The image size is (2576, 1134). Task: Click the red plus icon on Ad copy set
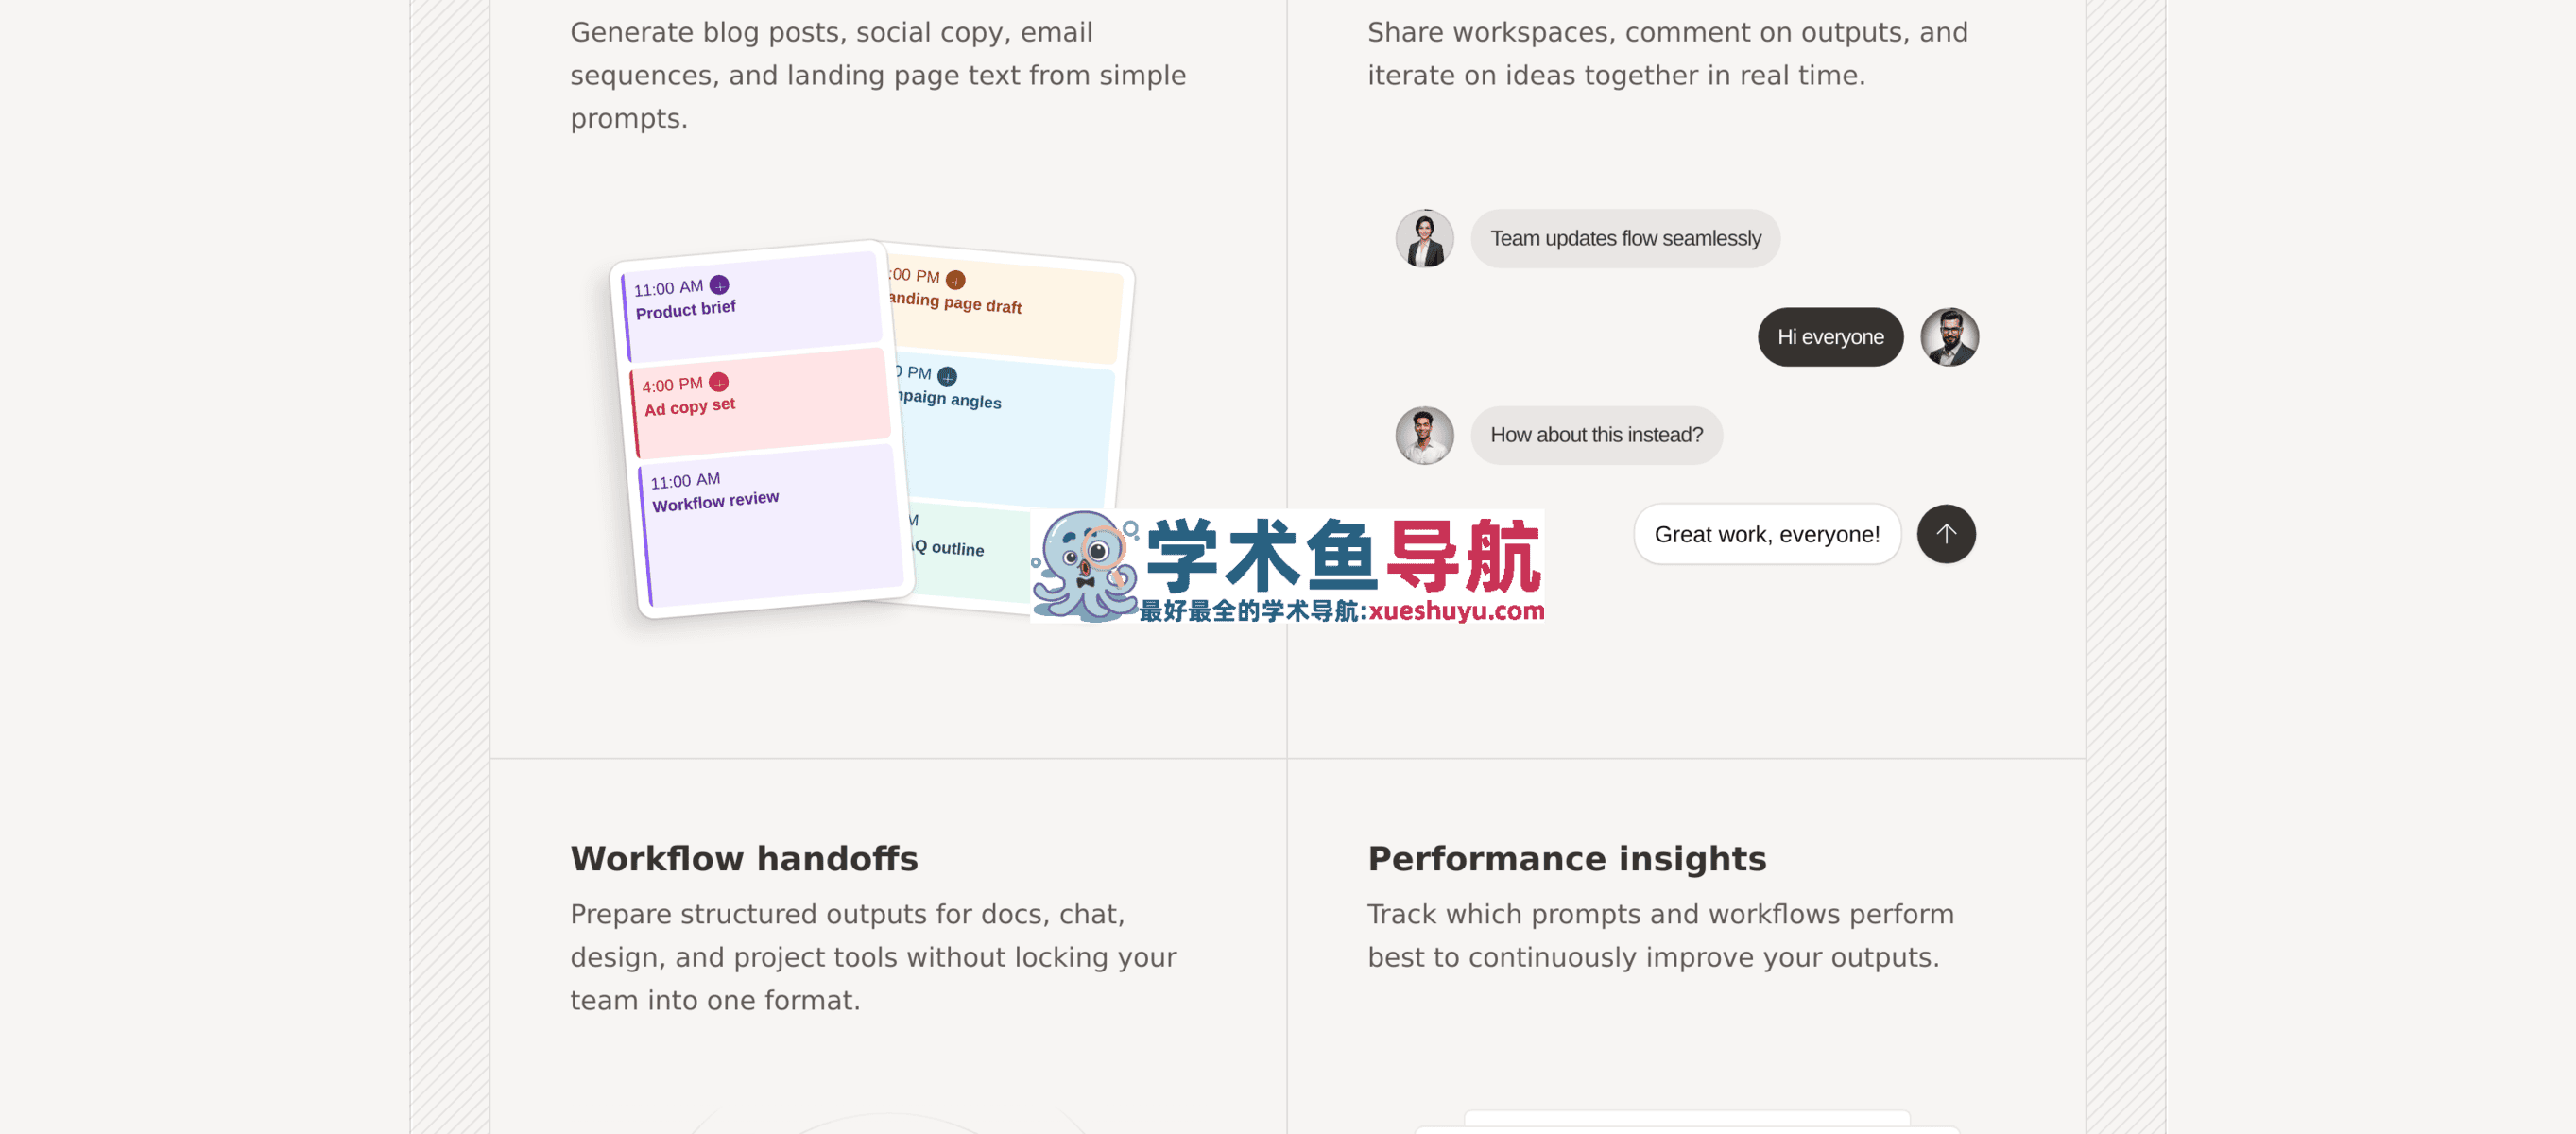click(x=718, y=382)
